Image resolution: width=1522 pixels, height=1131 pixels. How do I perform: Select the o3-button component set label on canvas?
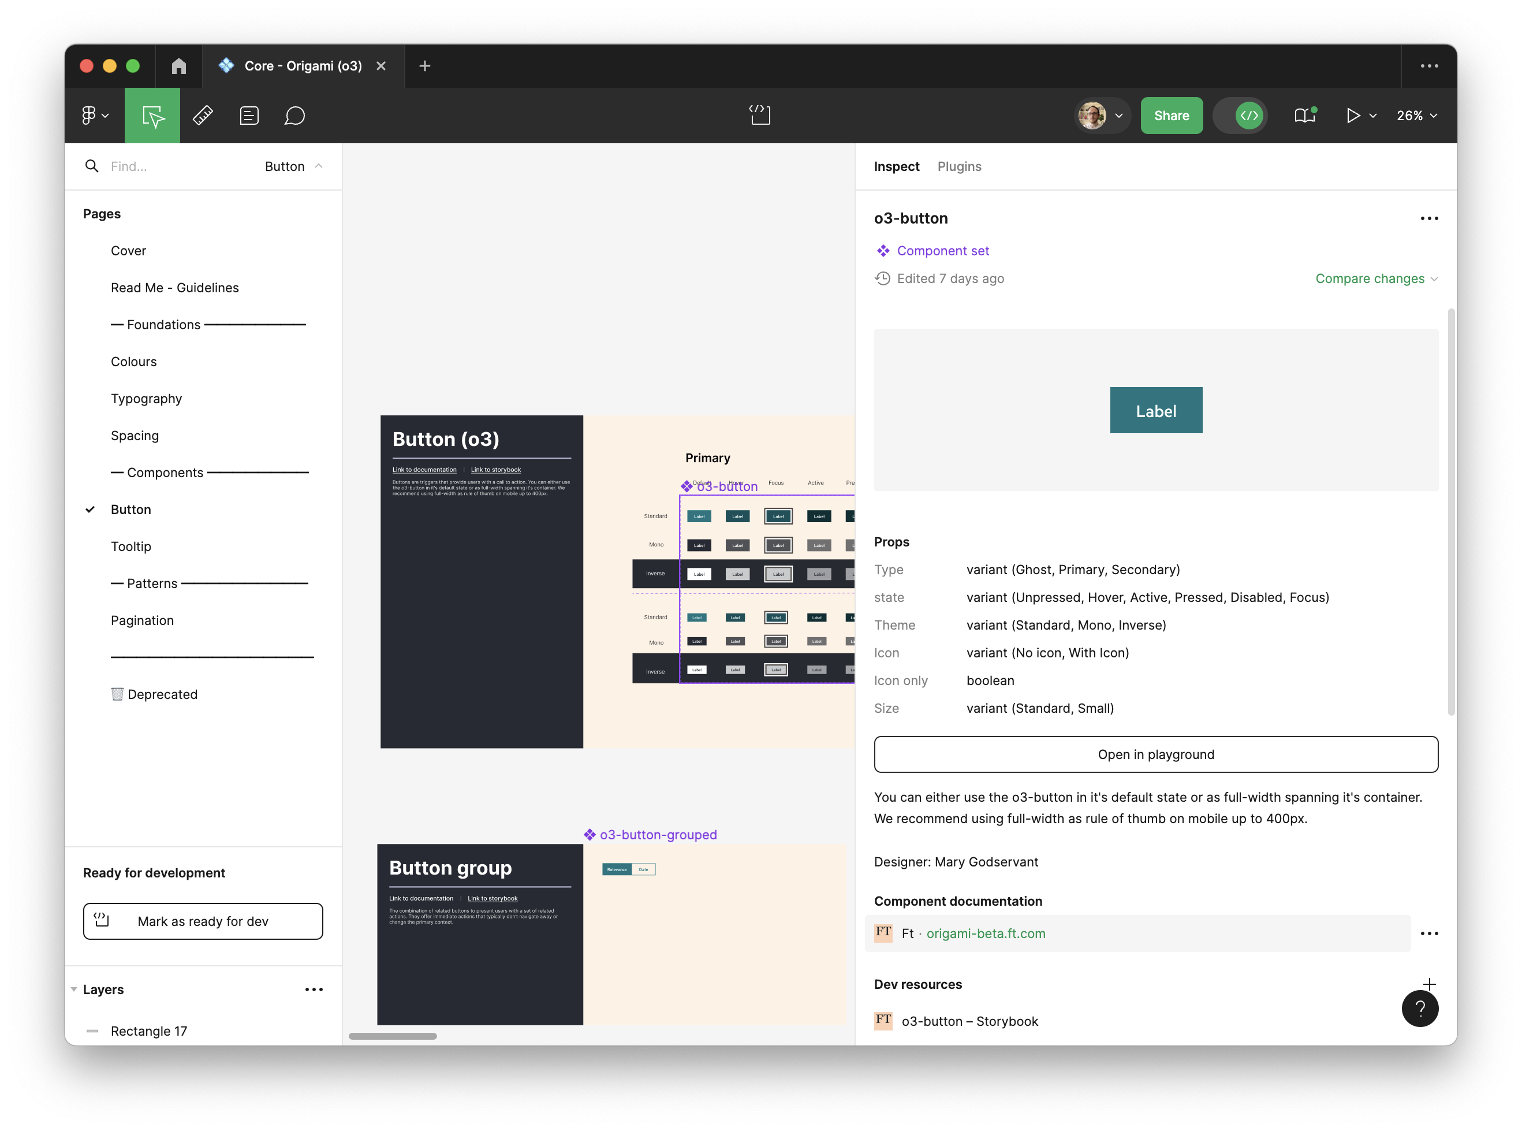(719, 486)
